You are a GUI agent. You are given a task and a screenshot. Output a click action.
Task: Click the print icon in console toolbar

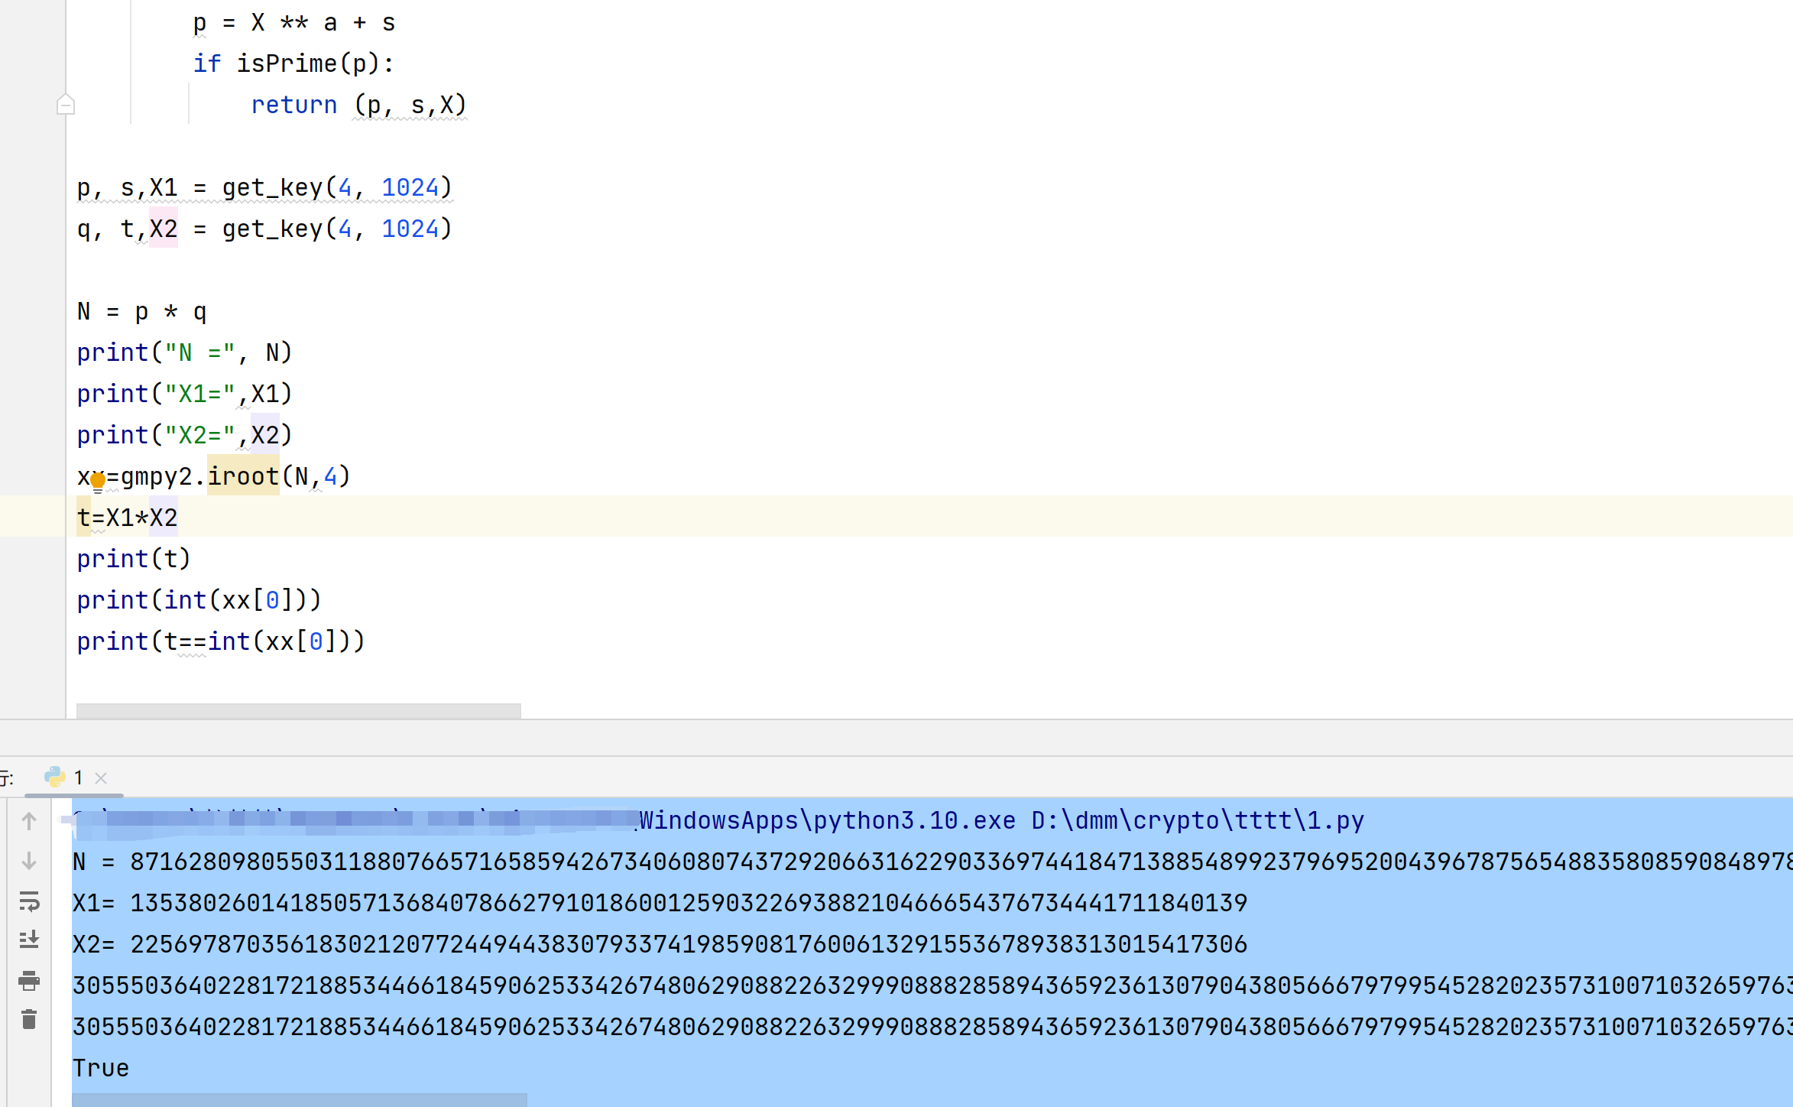coord(29,980)
